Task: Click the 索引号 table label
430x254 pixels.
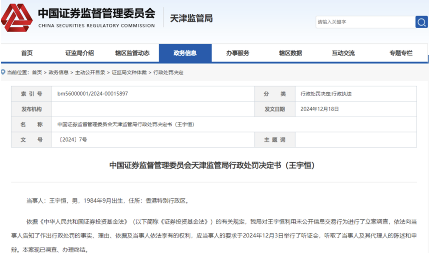Action: 31,94
